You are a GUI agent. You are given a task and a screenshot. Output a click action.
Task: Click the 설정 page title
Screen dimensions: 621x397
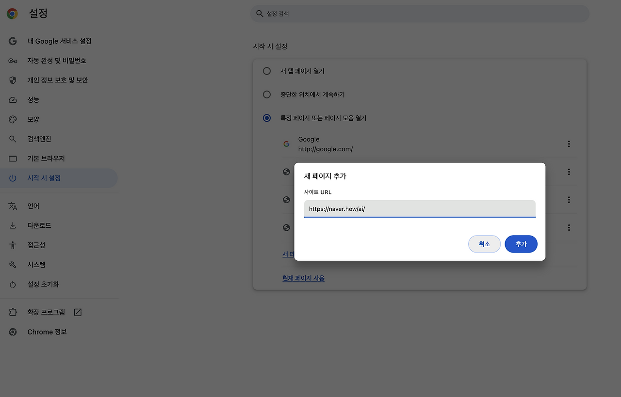click(38, 14)
